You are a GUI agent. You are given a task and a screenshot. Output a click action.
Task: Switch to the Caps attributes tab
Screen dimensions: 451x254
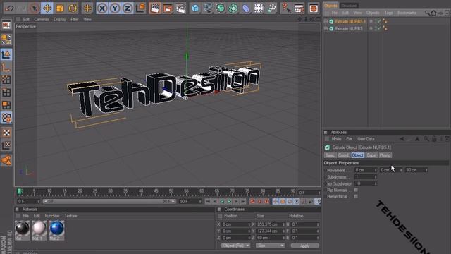(371, 155)
